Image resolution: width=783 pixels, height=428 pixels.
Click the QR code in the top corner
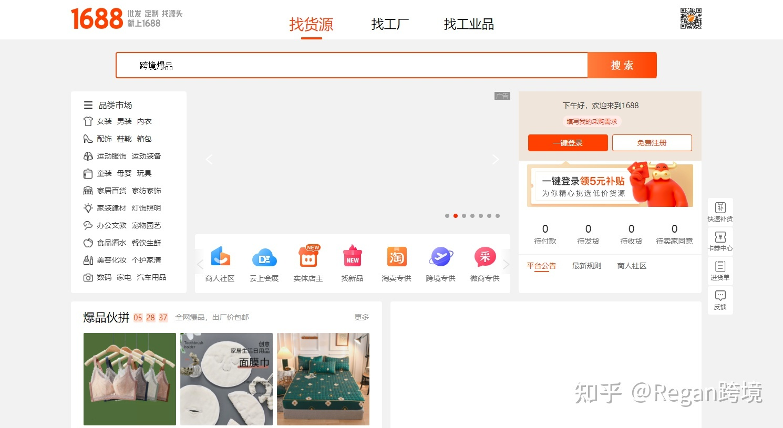click(x=691, y=17)
